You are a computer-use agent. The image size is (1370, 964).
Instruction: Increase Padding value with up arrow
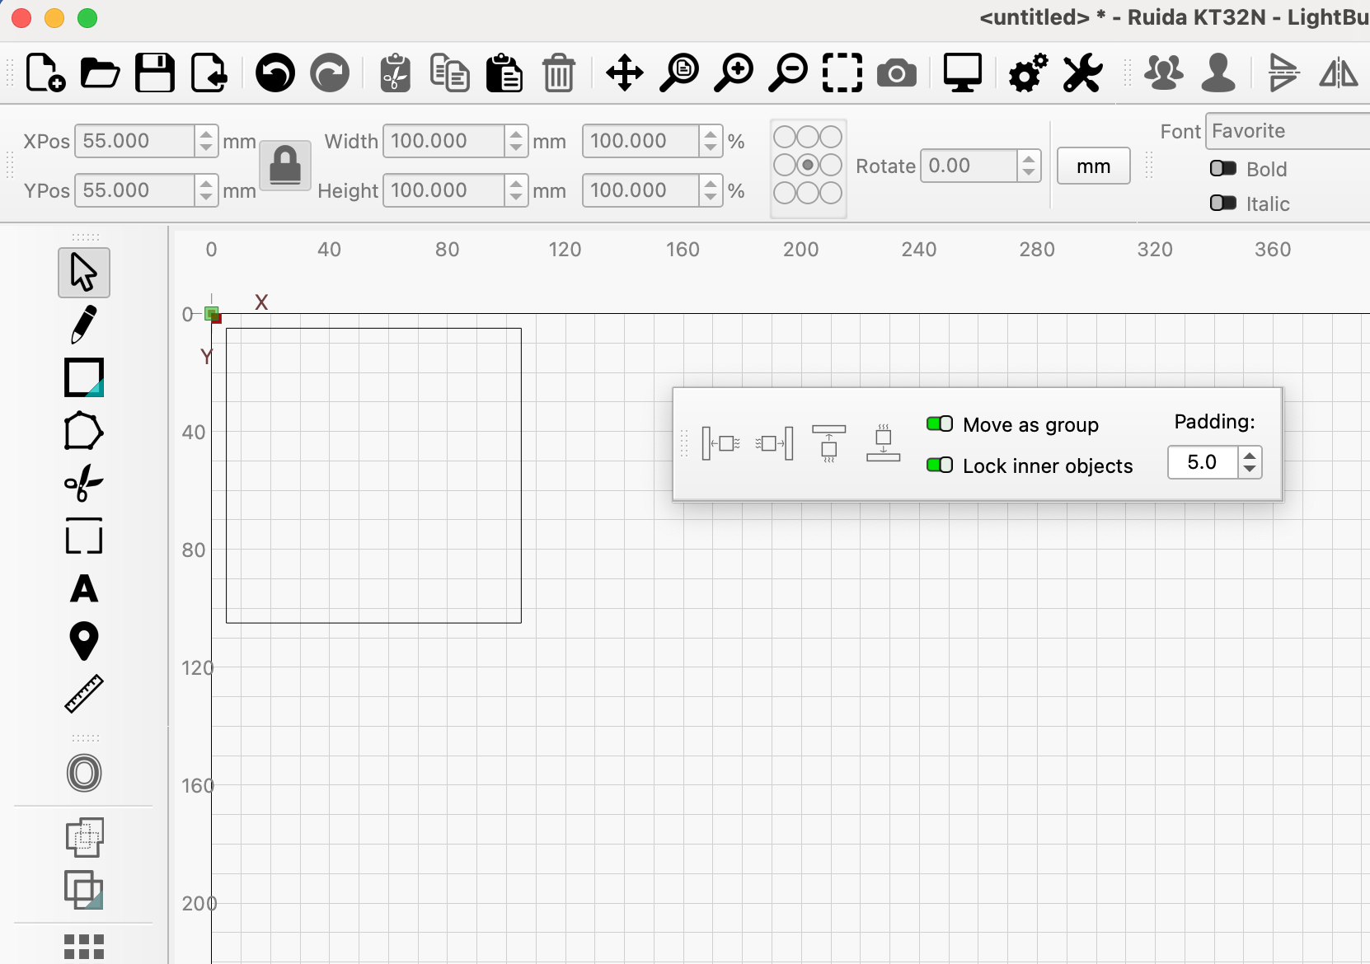pos(1250,456)
